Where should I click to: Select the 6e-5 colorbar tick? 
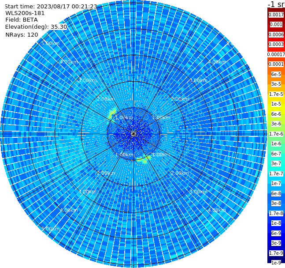tap(276, 74)
